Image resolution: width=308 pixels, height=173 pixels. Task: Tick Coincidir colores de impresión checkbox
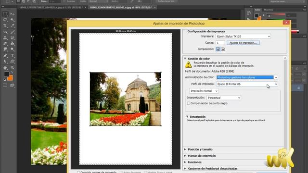tap(78, 172)
